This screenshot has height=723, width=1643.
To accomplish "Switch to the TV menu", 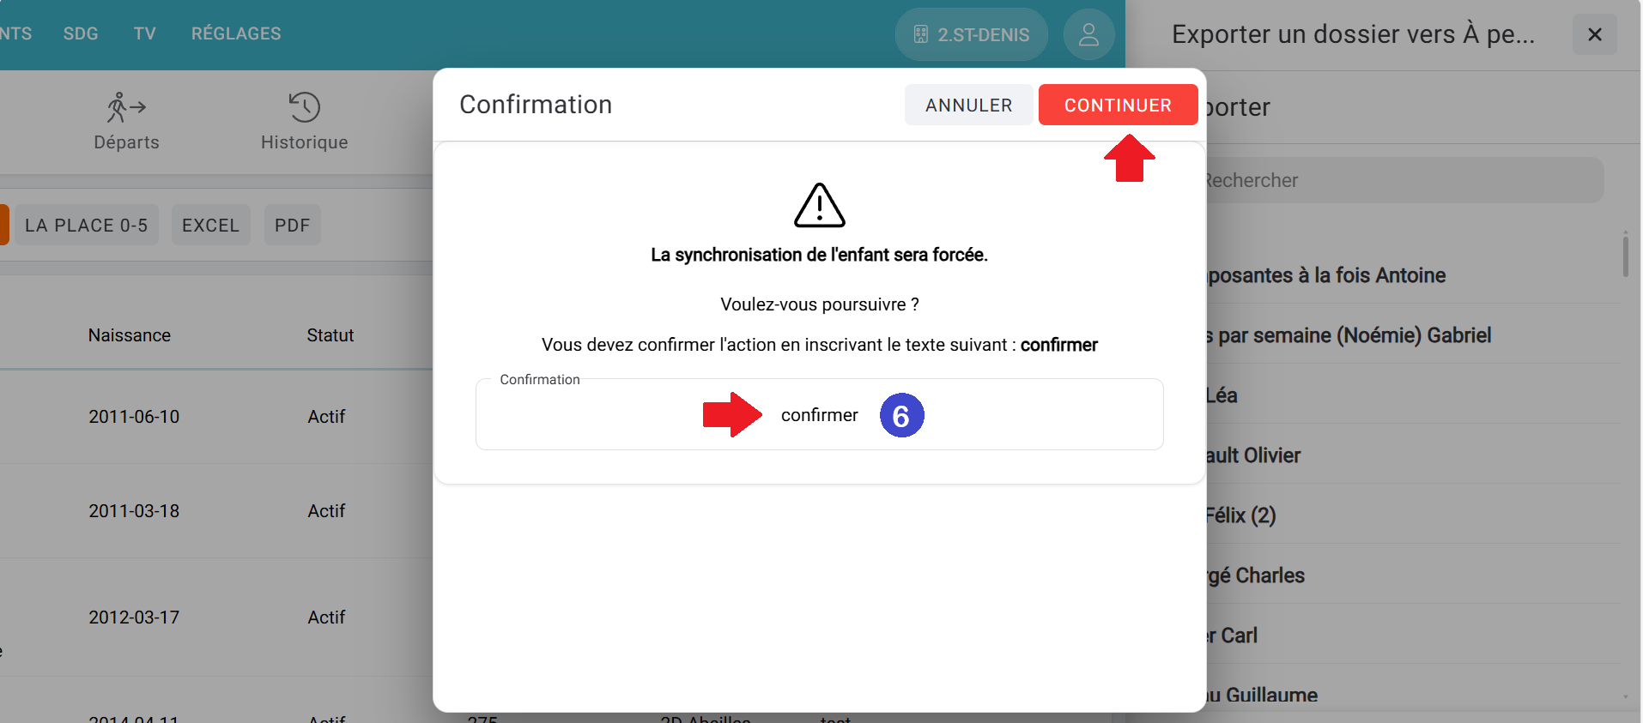I will coord(144,33).
